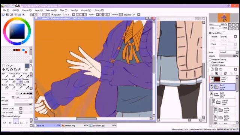Hide Layer22 using its eye icon
This screenshot has height=135, width=240.
coord(212,78)
